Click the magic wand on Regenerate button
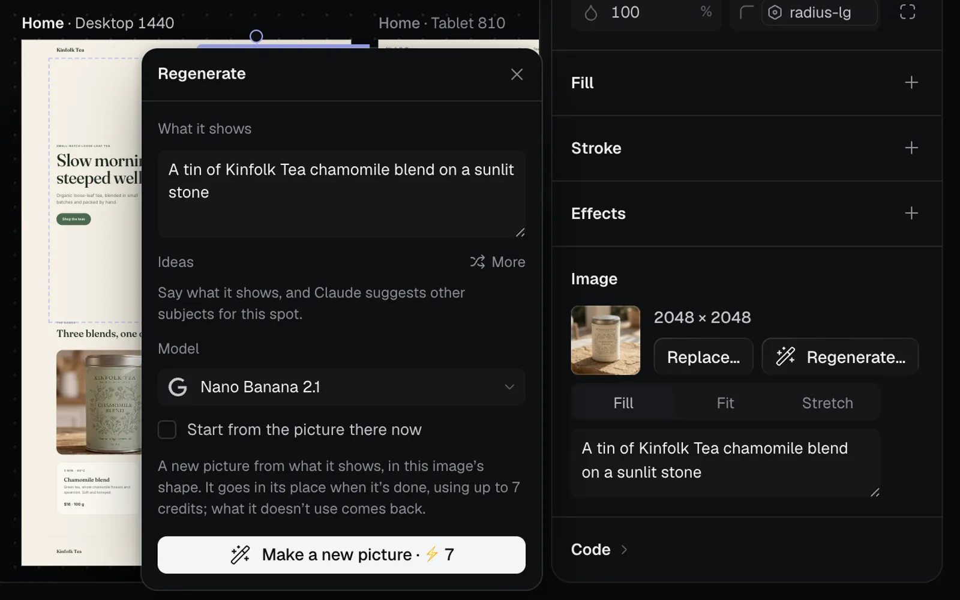960x600 pixels. pos(785,356)
